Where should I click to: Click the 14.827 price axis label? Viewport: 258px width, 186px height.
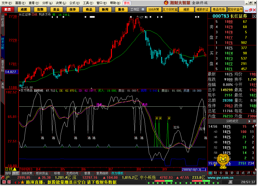pos(12,72)
